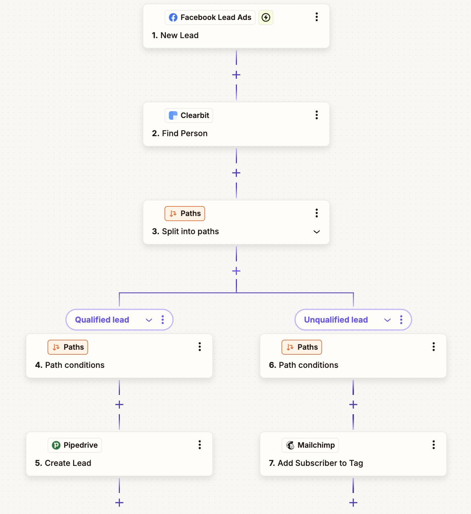Click plus below Pipedrive Create Lead step
The height and width of the screenshot is (514, 471).
(119, 503)
